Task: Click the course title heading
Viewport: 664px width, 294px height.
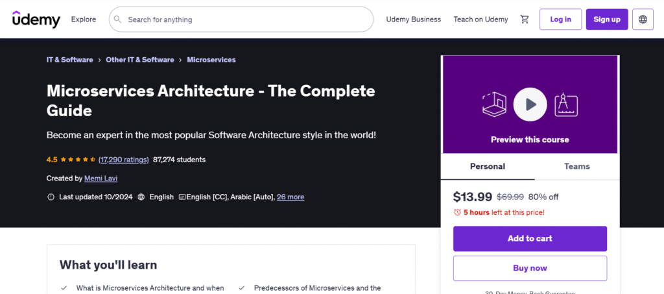Action: point(211,101)
